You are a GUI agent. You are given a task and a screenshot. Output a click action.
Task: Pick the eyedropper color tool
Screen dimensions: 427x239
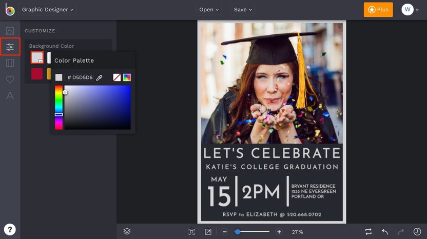click(99, 77)
